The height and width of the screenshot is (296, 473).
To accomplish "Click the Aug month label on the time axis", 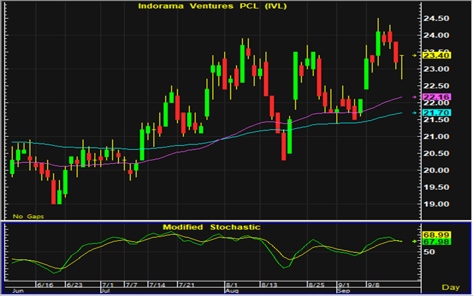I will pos(232,292).
